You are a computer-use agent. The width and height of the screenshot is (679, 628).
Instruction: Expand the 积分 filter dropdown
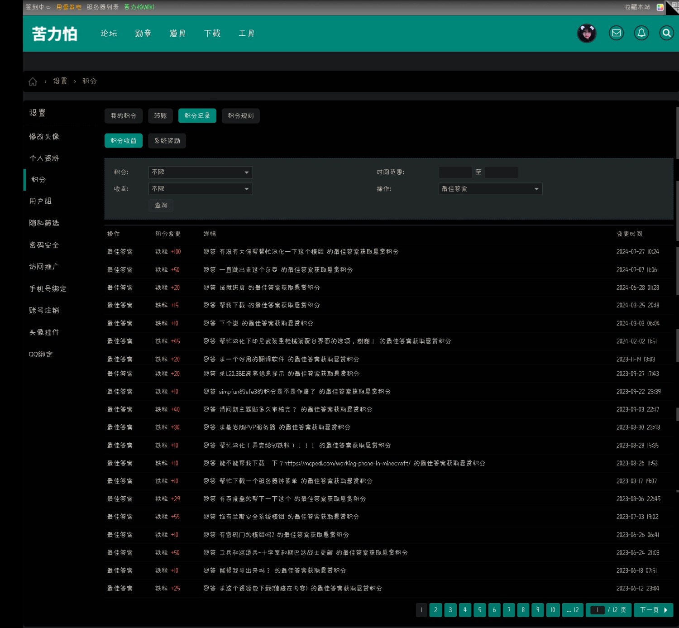click(200, 172)
